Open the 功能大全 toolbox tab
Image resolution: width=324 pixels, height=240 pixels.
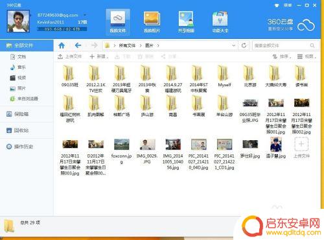pos(220,22)
